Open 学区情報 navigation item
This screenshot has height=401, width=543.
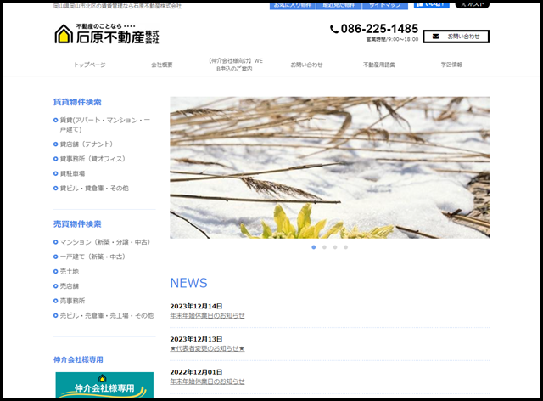[x=451, y=65]
